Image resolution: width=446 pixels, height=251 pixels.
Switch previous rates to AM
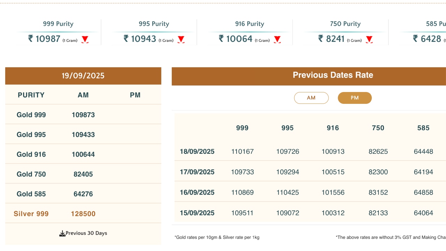tap(311, 98)
